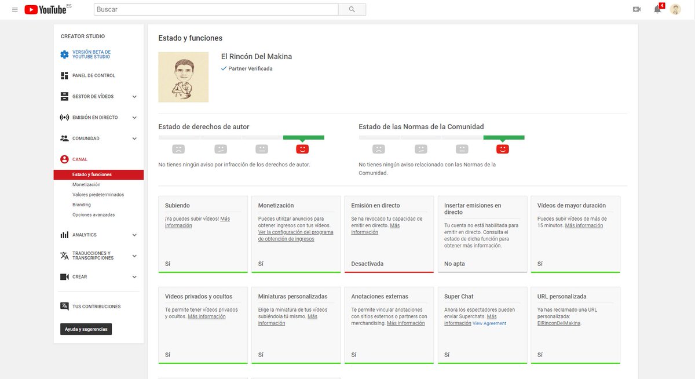
Task: Open Más información in Vídeos privados y ocultos
Action: (207, 316)
